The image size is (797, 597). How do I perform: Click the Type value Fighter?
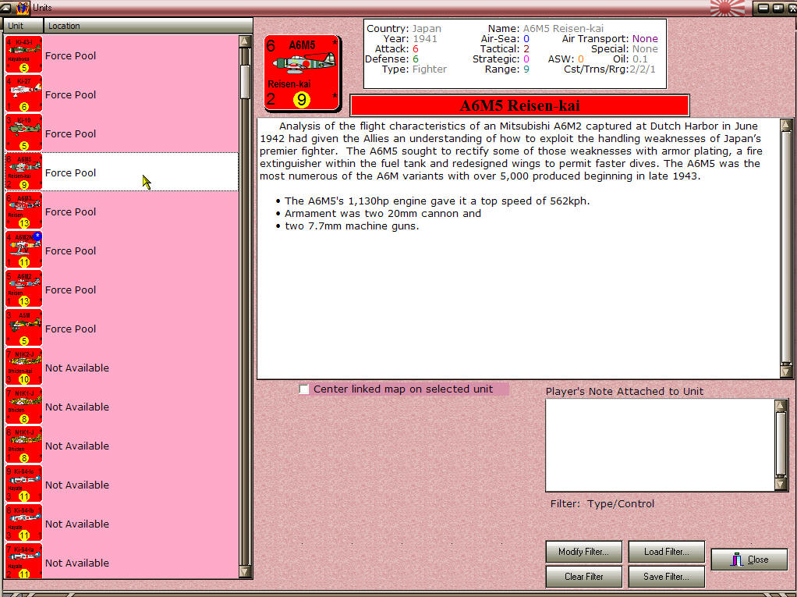(x=430, y=69)
